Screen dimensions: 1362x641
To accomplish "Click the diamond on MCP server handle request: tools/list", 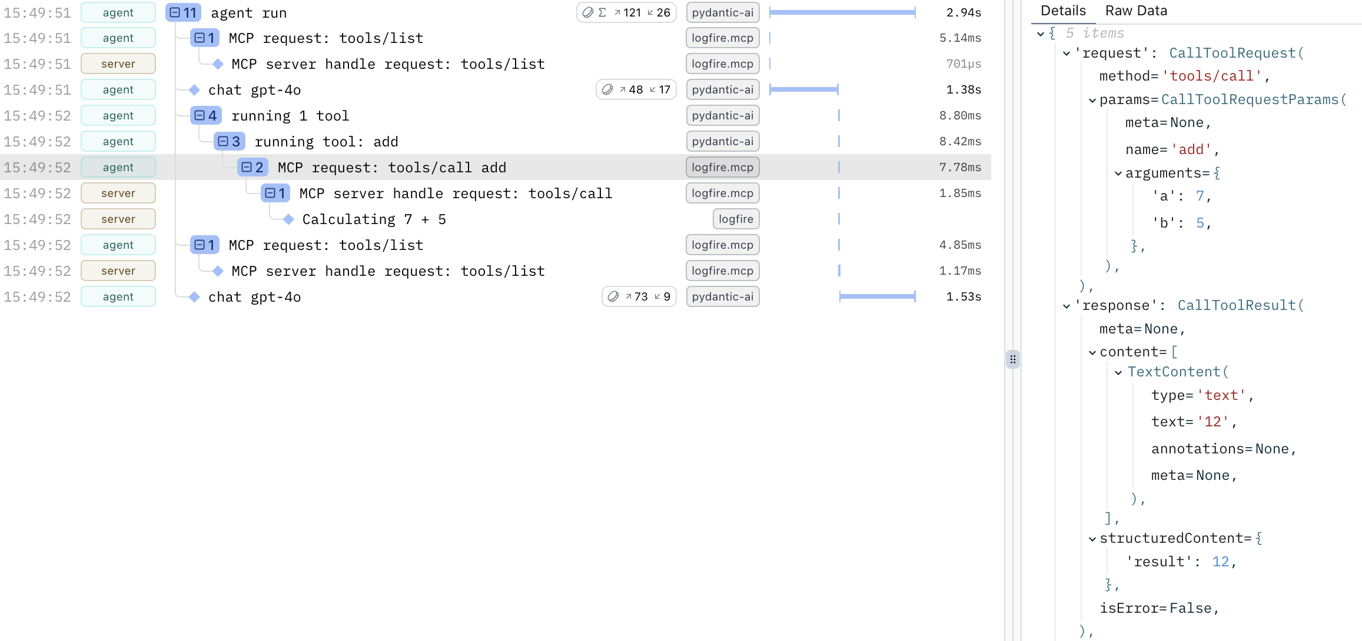I will tap(217, 64).
